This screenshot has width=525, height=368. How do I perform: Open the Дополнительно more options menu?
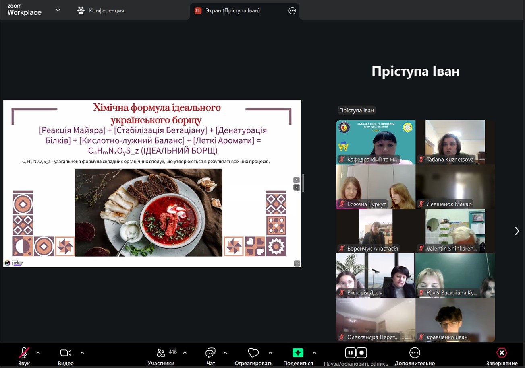pyautogui.click(x=415, y=353)
